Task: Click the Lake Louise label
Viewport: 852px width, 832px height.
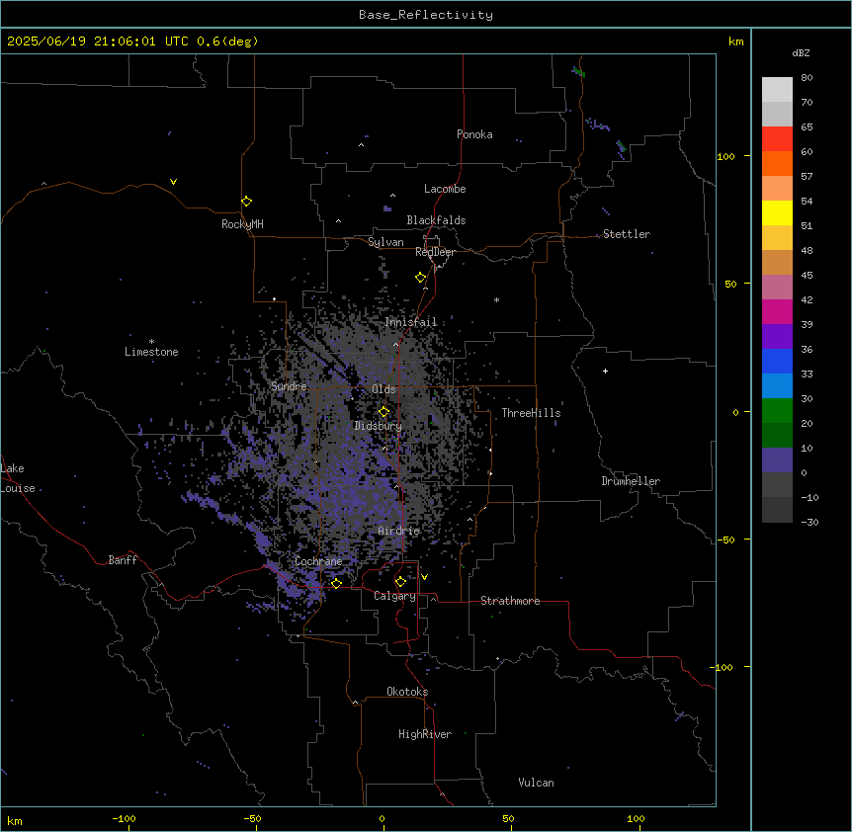Action: pyautogui.click(x=18, y=478)
